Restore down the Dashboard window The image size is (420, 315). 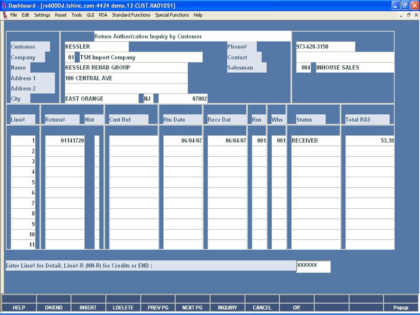(405, 5)
